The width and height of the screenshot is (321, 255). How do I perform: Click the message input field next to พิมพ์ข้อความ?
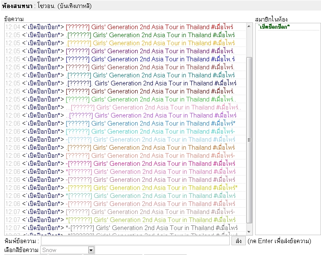[x=135, y=241]
